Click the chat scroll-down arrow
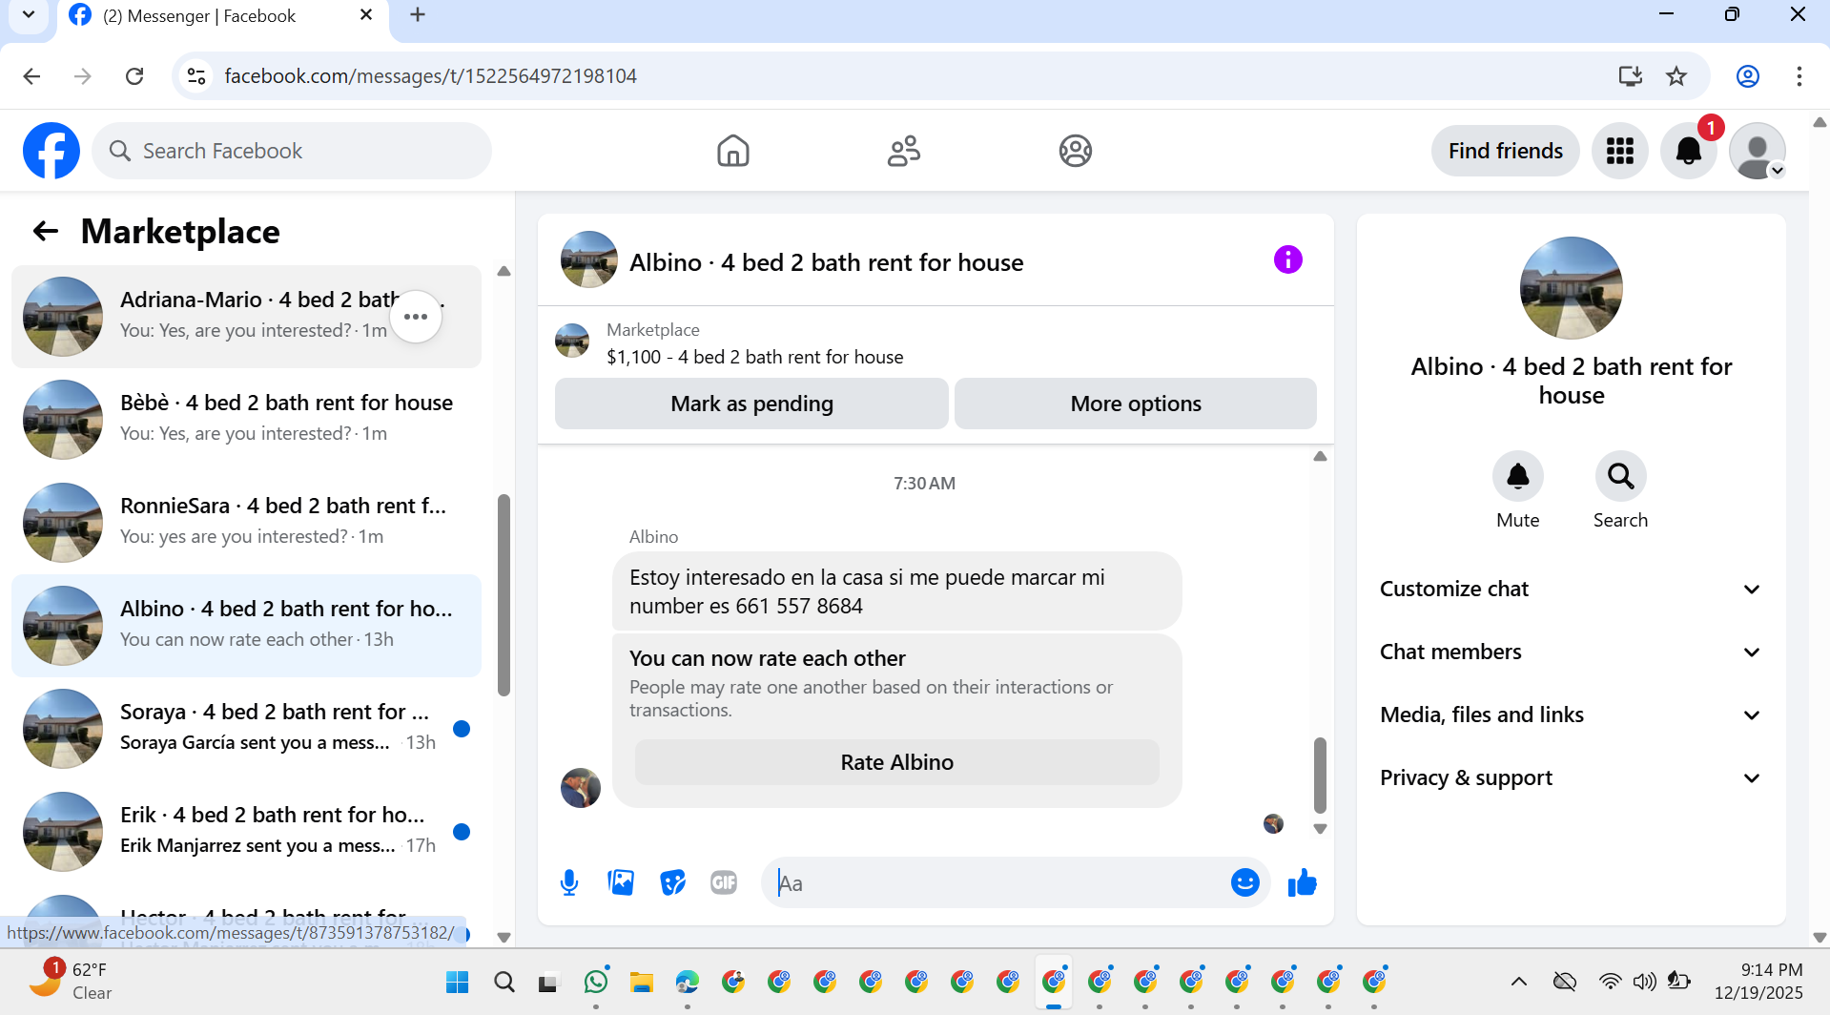Screen dimensions: 1830x1015 click(1320, 829)
